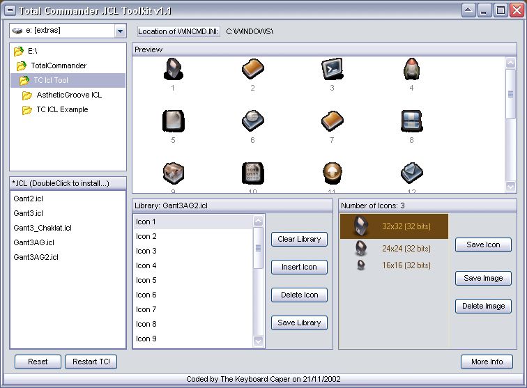Click the Reset button
Screen dimensions: 527x388
point(38,362)
